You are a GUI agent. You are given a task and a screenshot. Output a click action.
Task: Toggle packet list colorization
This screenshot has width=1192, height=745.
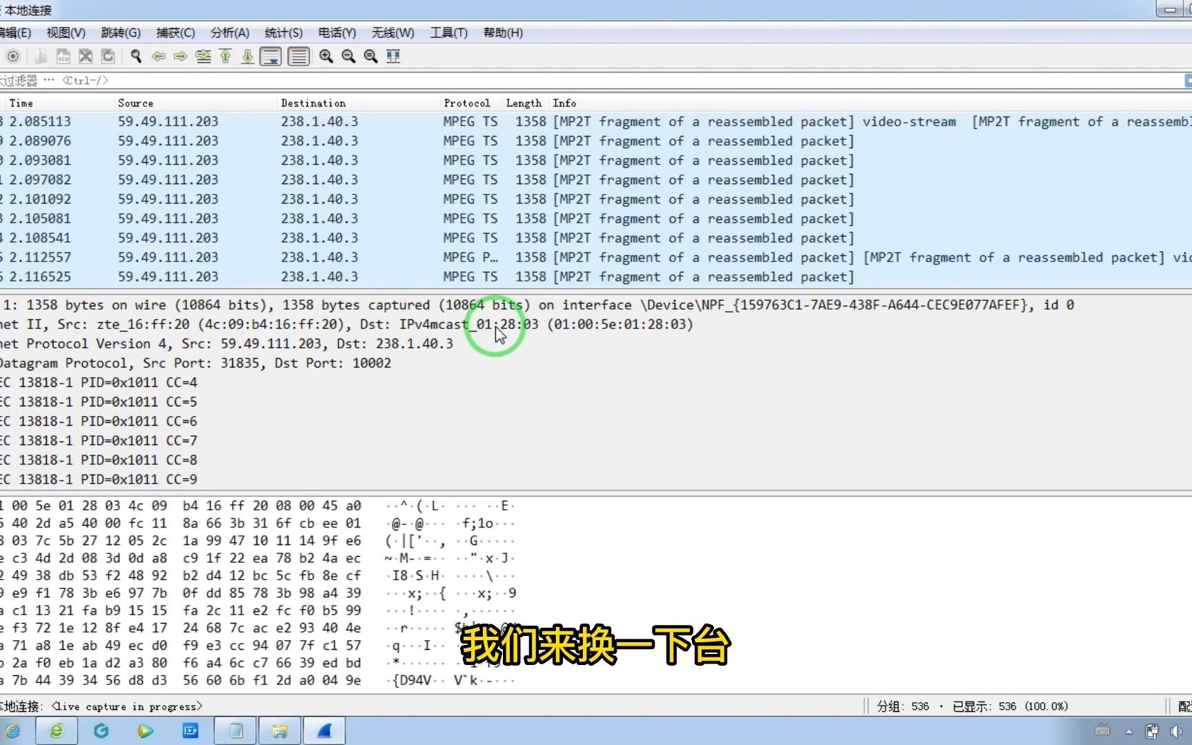(298, 57)
